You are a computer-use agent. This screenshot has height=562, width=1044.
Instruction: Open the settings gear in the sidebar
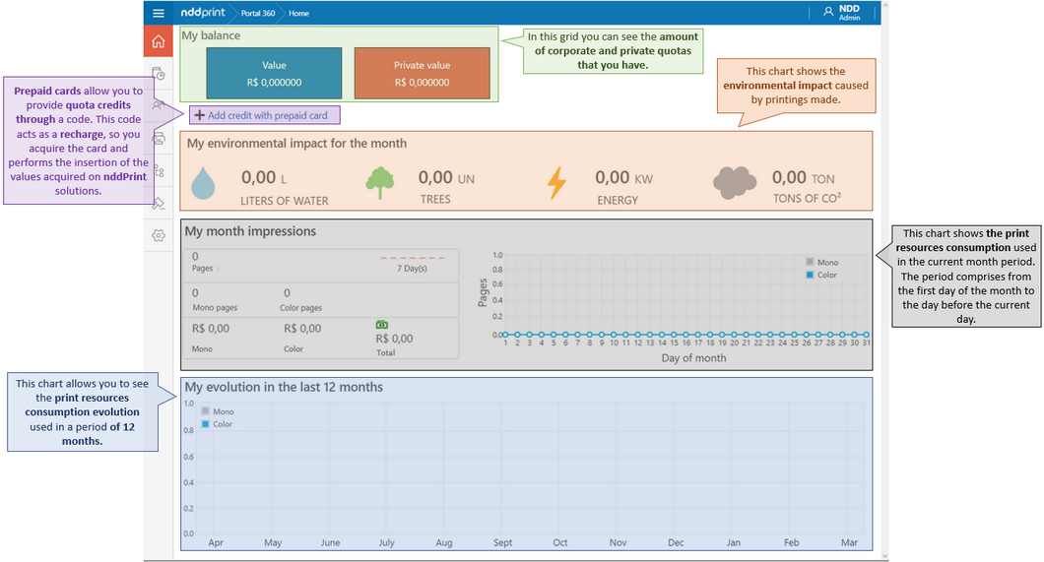tap(158, 236)
